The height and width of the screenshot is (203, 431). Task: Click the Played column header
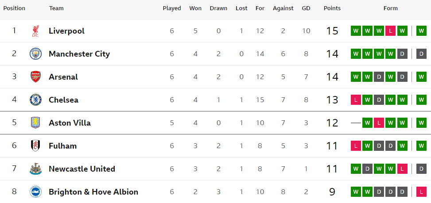click(172, 8)
